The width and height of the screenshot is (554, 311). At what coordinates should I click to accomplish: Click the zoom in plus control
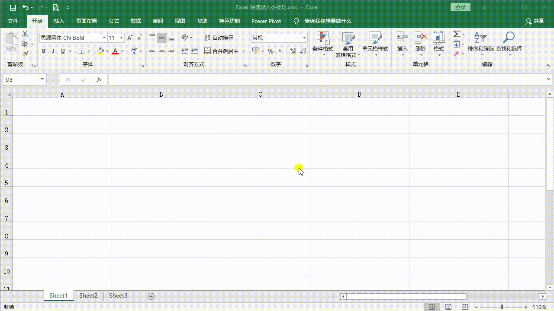pos(525,306)
